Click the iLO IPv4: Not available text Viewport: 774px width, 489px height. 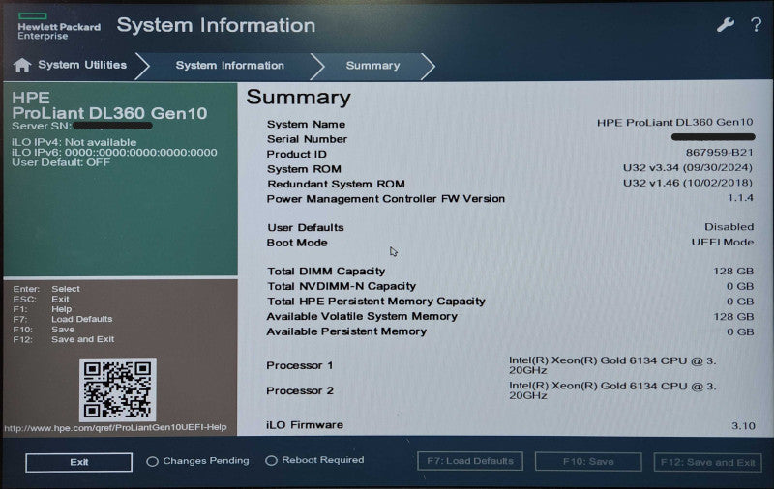coord(74,142)
